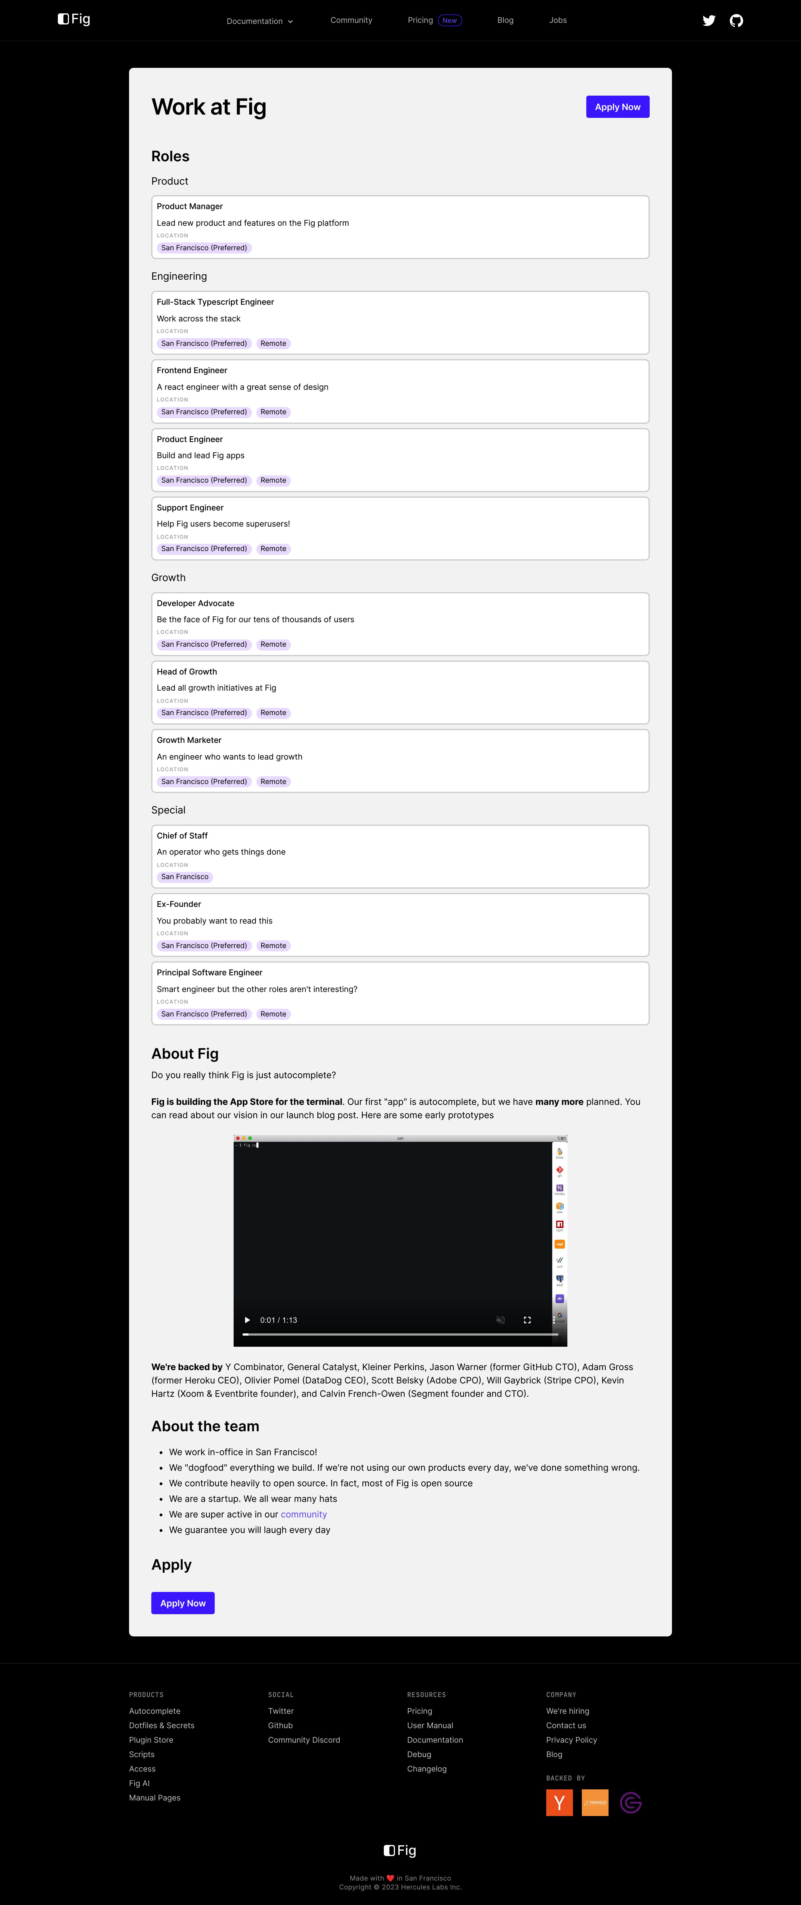This screenshot has width=801, height=1905.
Task: Click the Y Combinator logo in footer
Action: (x=559, y=1803)
